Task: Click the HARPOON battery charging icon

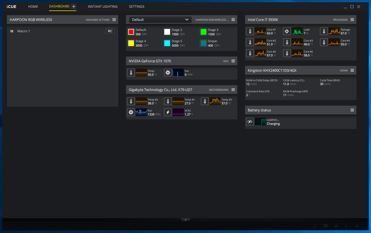Action: (x=250, y=122)
